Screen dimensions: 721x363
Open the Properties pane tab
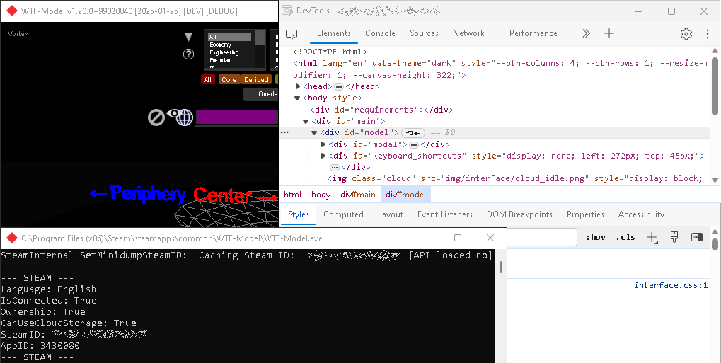[585, 214]
